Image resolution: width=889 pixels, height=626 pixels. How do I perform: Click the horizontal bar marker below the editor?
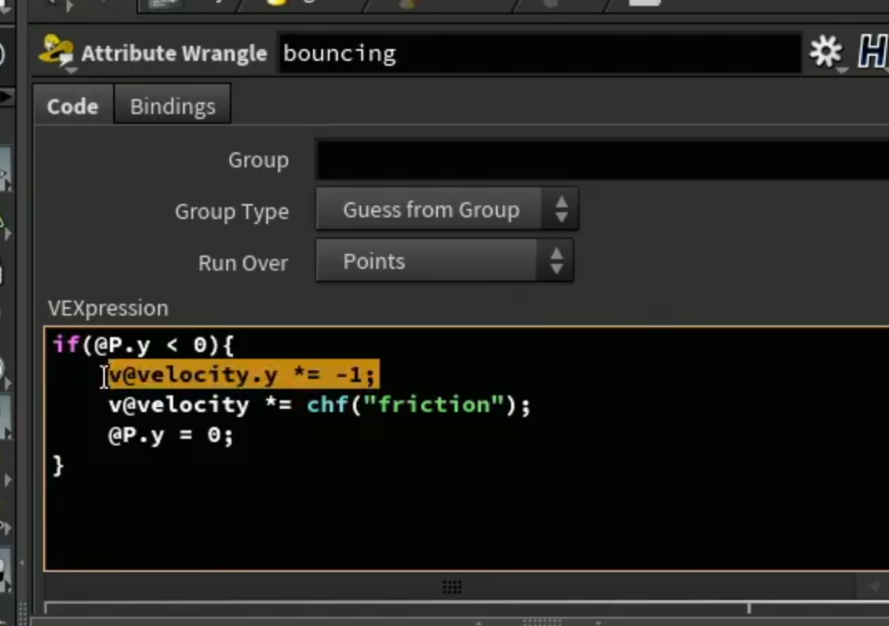(x=749, y=608)
